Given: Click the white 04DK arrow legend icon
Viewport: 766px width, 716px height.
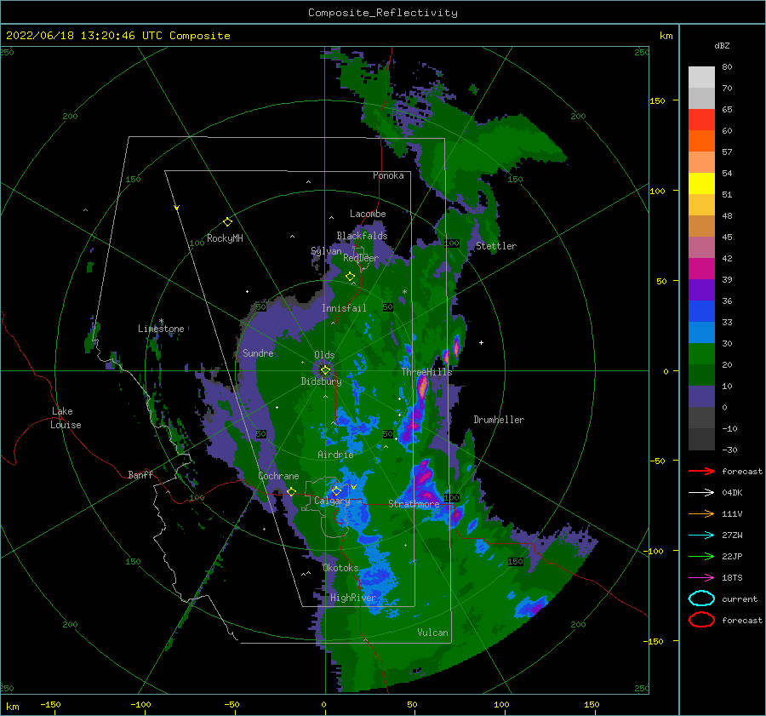Looking at the screenshot, I should pyautogui.click(x=701, y=493).
